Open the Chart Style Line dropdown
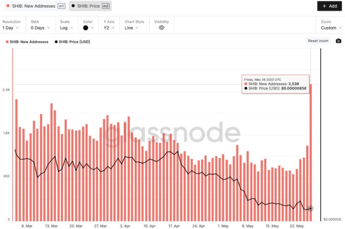The width and height of the screenshot is (345, 229). 131,28
